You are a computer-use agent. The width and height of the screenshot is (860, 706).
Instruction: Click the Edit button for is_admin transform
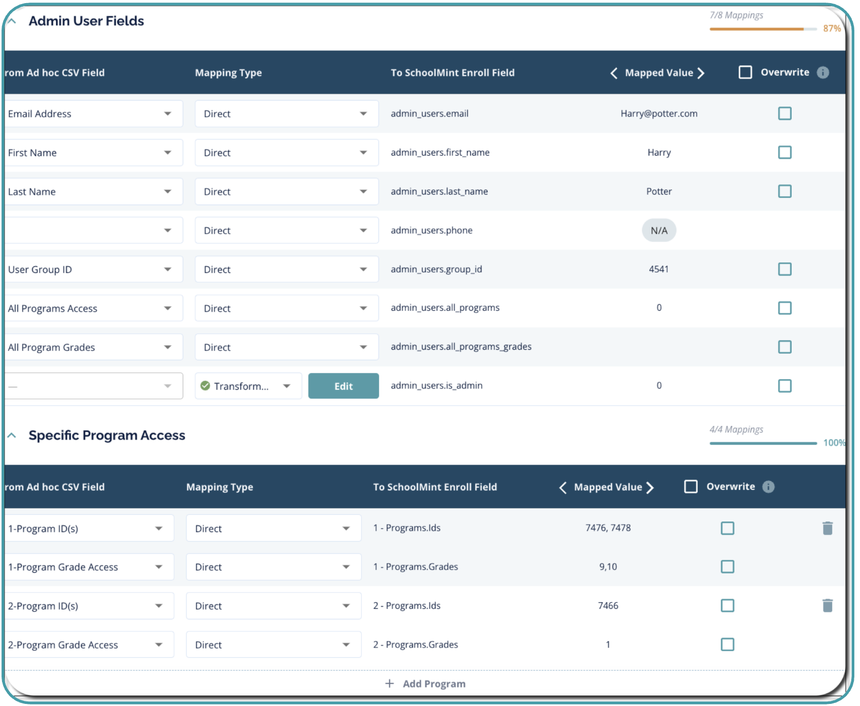343,386
